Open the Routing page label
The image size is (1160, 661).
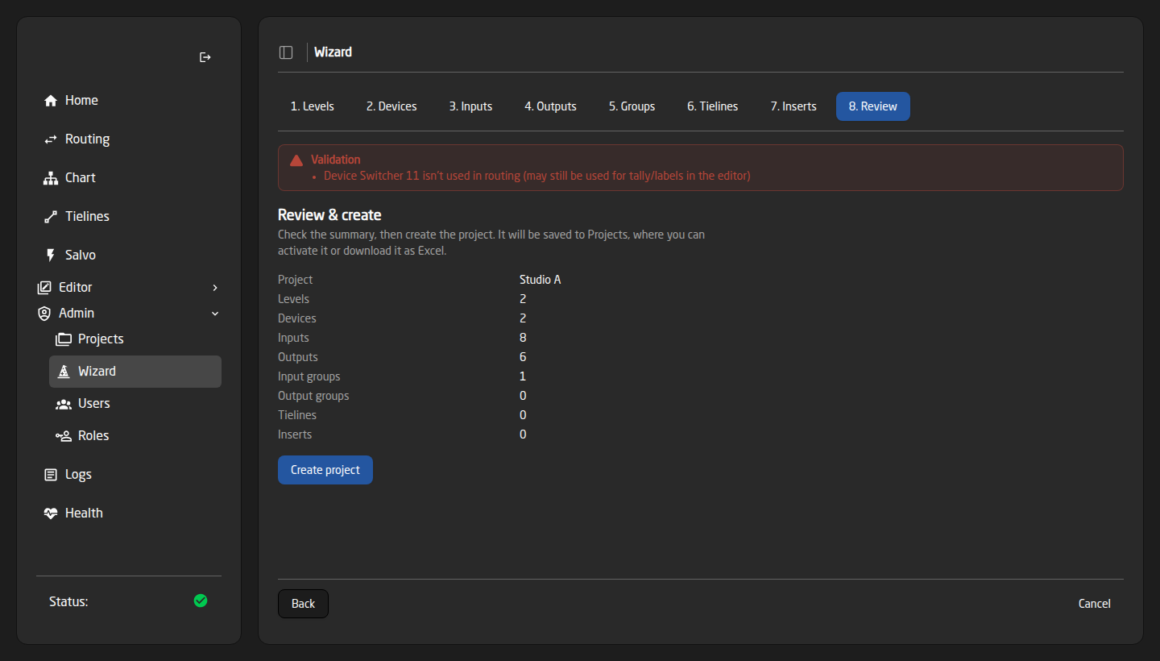click(x=87, y=139)
